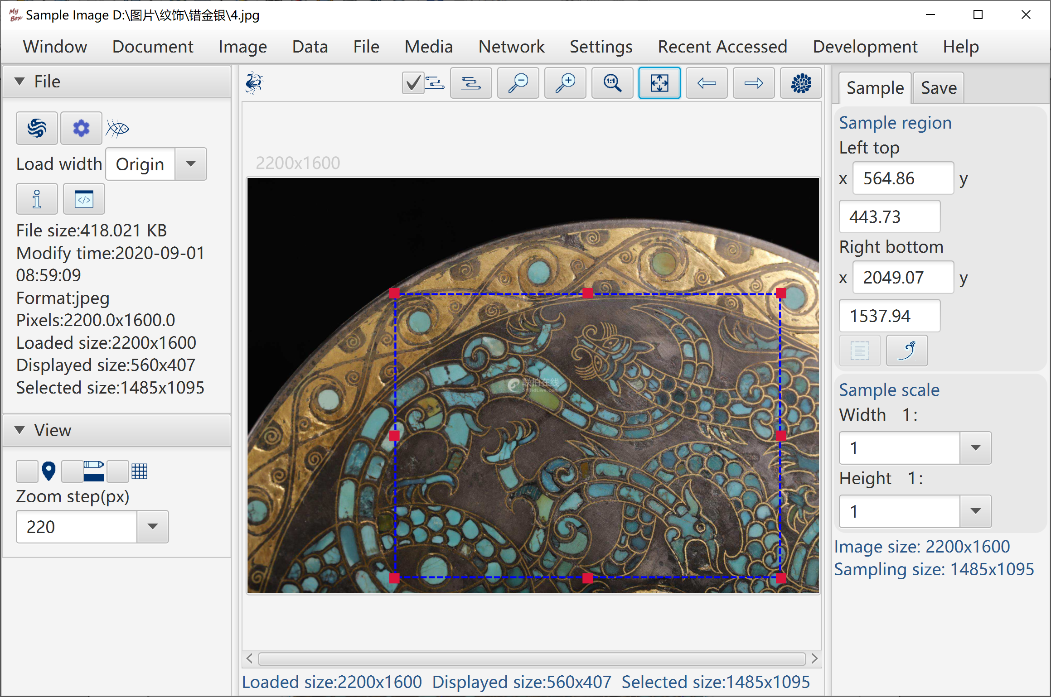Click the 'File size:418.021 KB' text
Image resolution: width=1051 pixels, height=697 pixels.
pos(92,231)
